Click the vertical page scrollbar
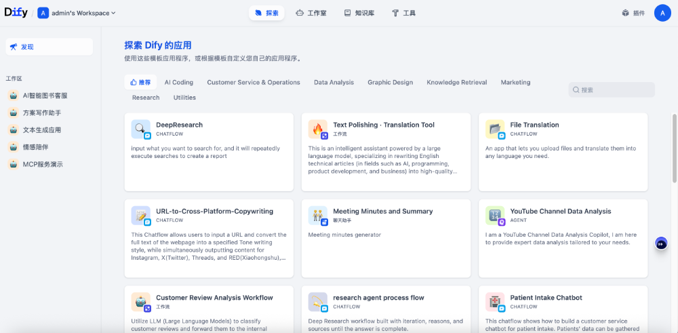 click(675, 147)
